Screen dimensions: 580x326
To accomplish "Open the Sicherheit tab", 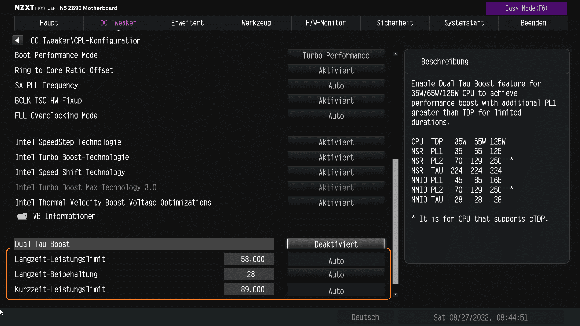I will [x=395, y=23].
